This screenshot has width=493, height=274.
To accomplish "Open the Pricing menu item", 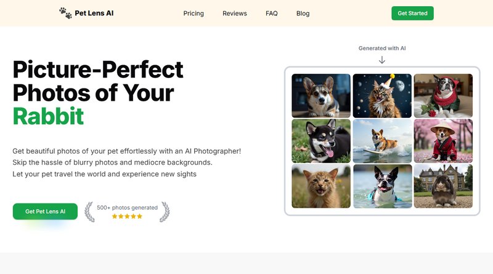I will point(194,14).
